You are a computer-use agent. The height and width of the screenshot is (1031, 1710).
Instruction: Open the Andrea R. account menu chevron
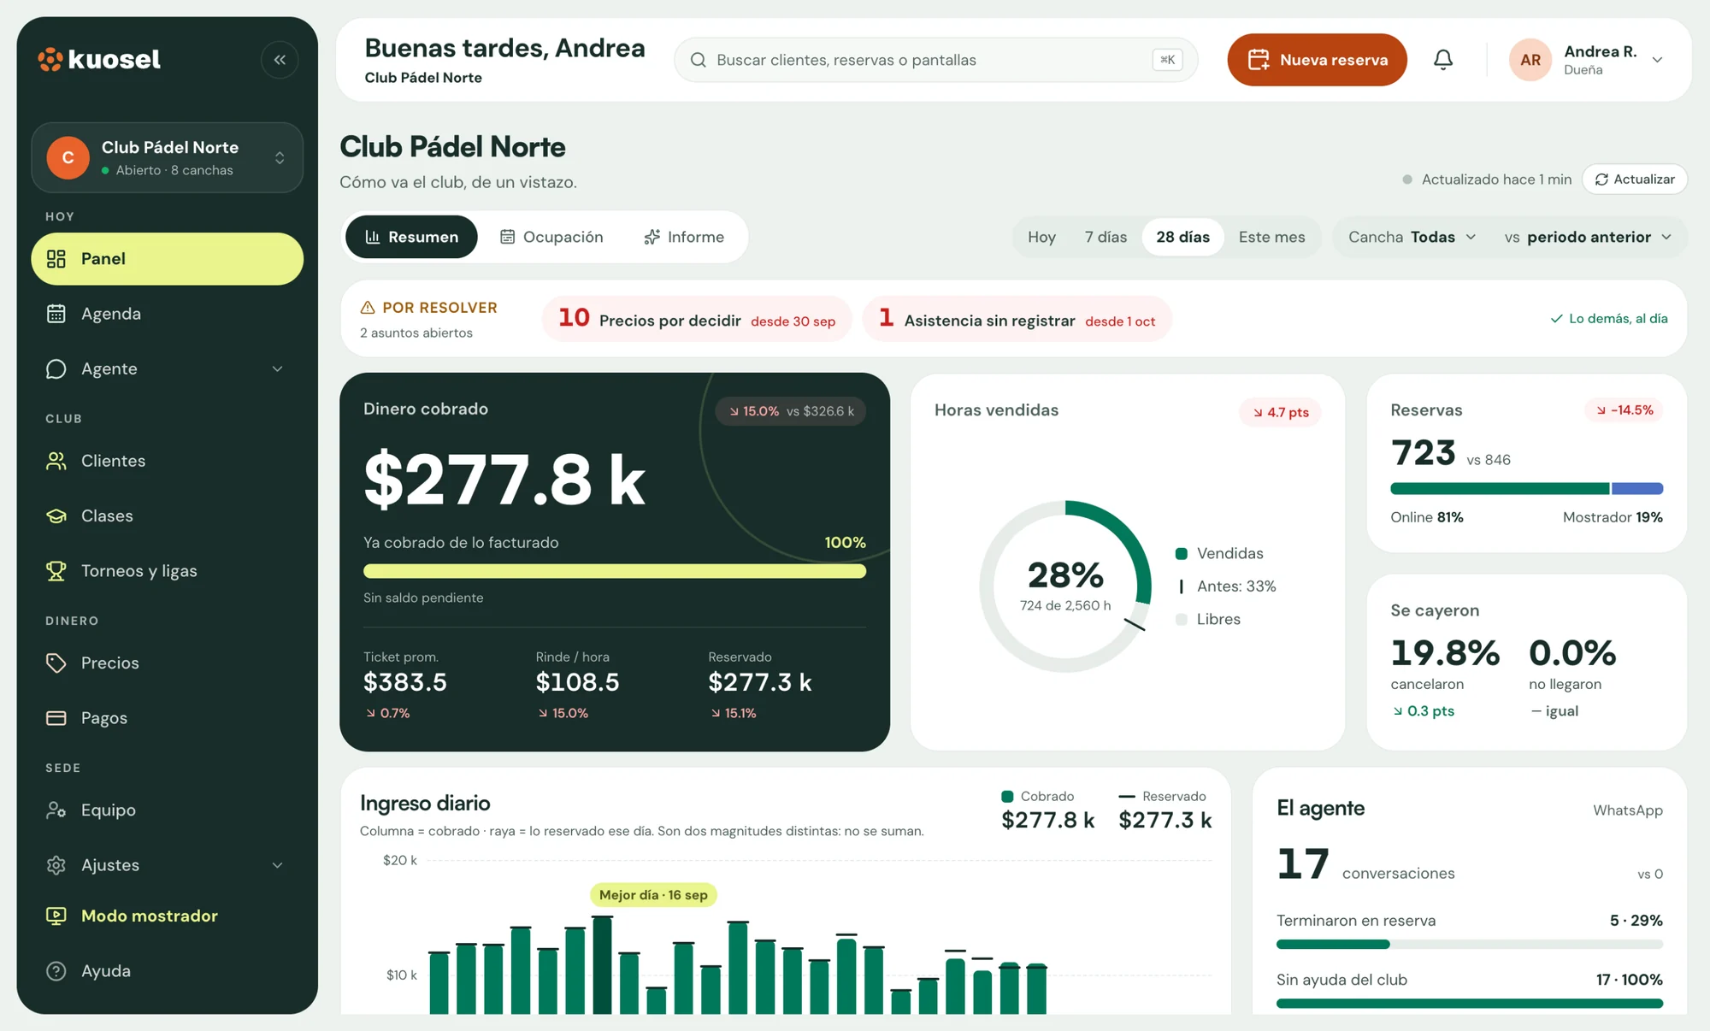click(1657, 60)
